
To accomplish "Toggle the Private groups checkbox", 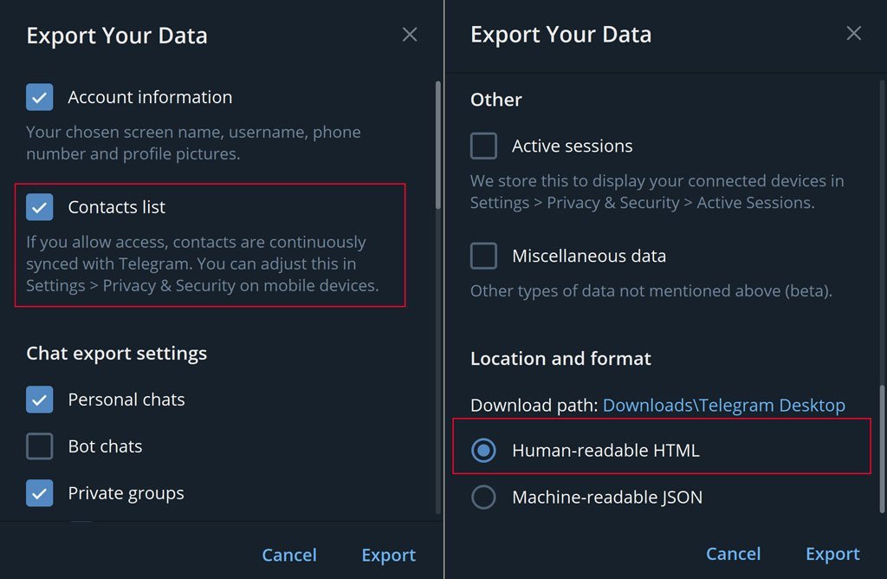I will tap(40, 493).
